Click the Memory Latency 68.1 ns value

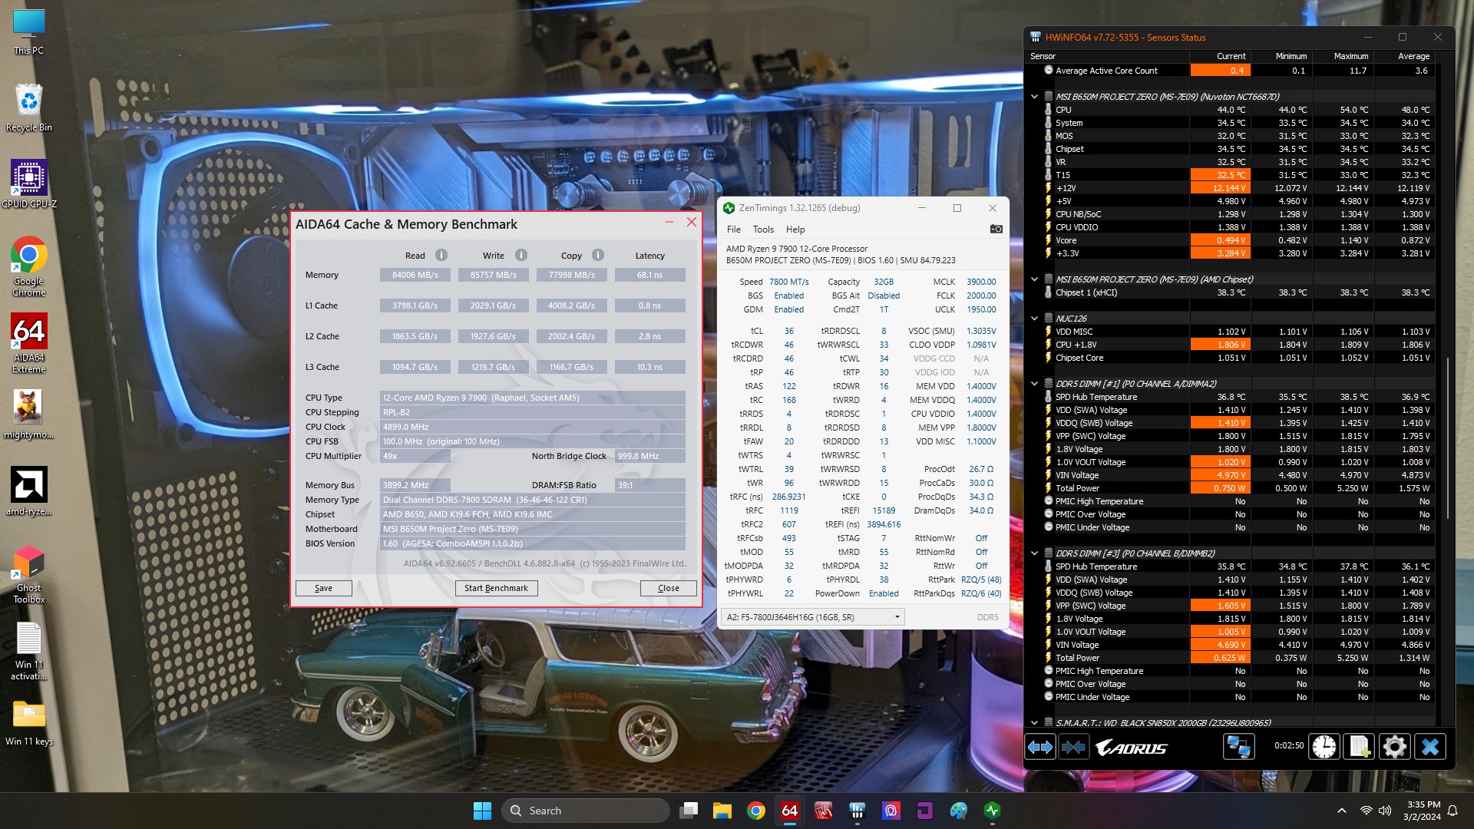(x=649, y=275)
